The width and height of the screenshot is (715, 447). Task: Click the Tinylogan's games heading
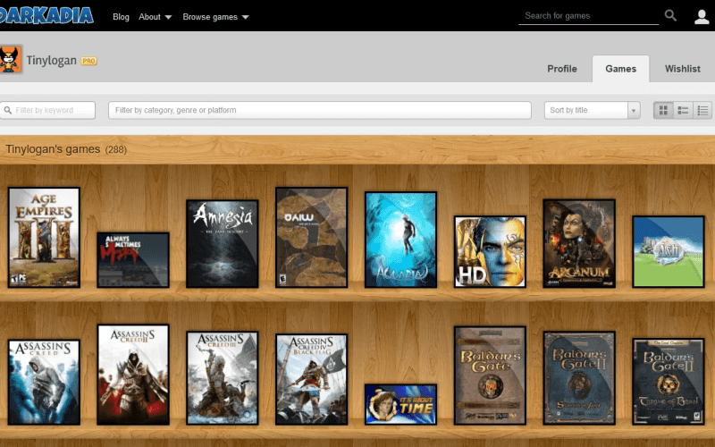point(53,149)
